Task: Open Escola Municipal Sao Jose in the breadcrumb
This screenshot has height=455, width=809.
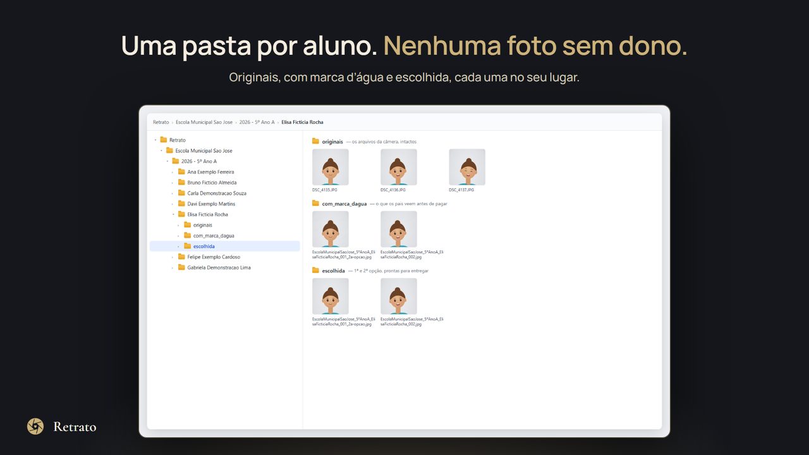Action: click(204, 122)
